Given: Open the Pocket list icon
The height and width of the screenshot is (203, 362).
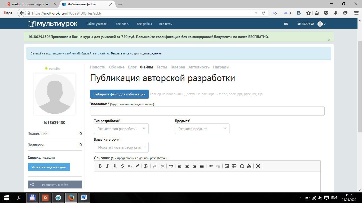Looking at the screenshot, I should pos(326,13).
